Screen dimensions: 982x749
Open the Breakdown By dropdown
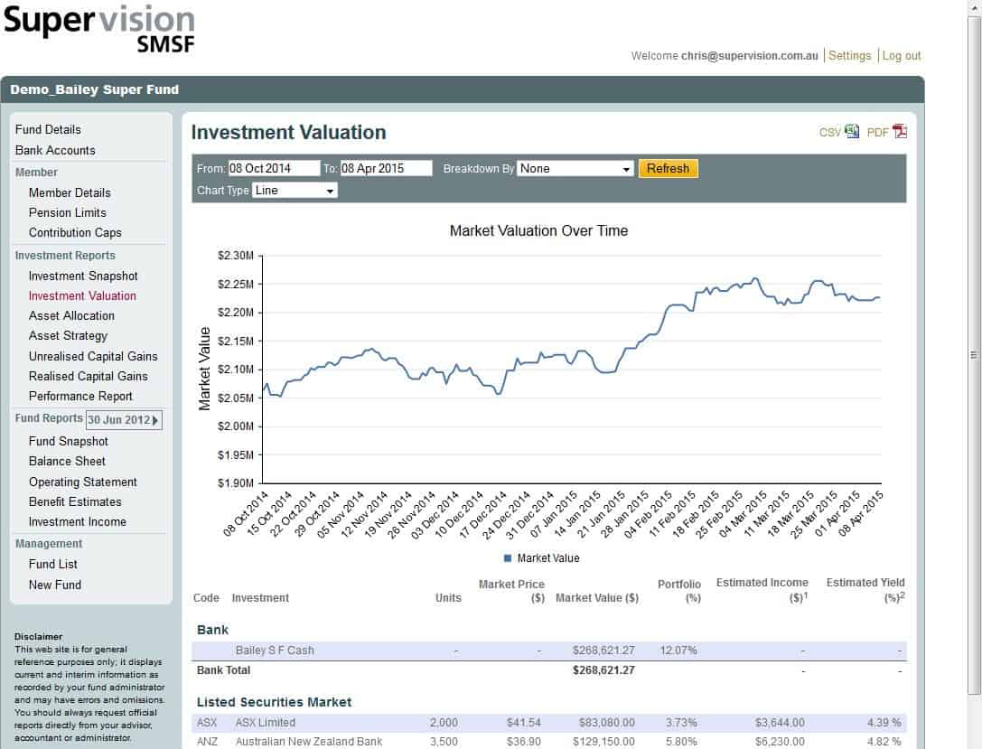tap(575, 169)
